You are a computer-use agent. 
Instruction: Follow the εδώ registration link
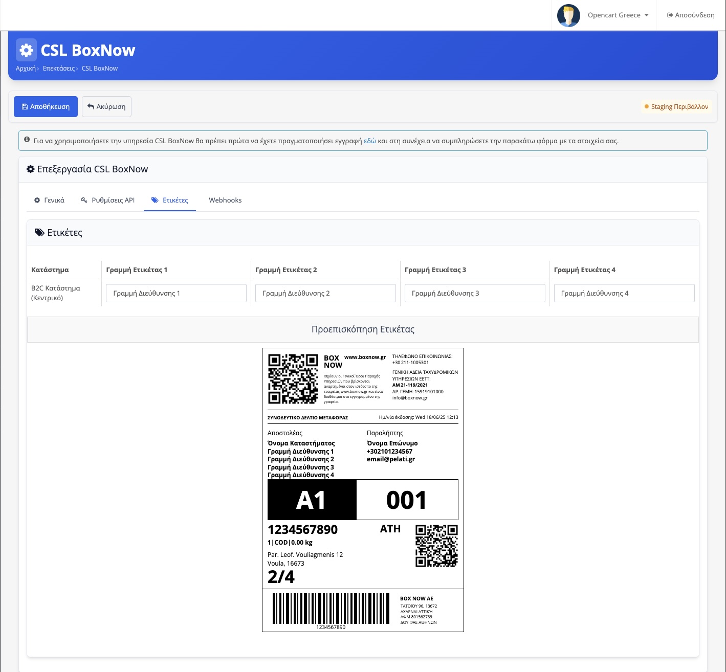[x=370, y=141]
